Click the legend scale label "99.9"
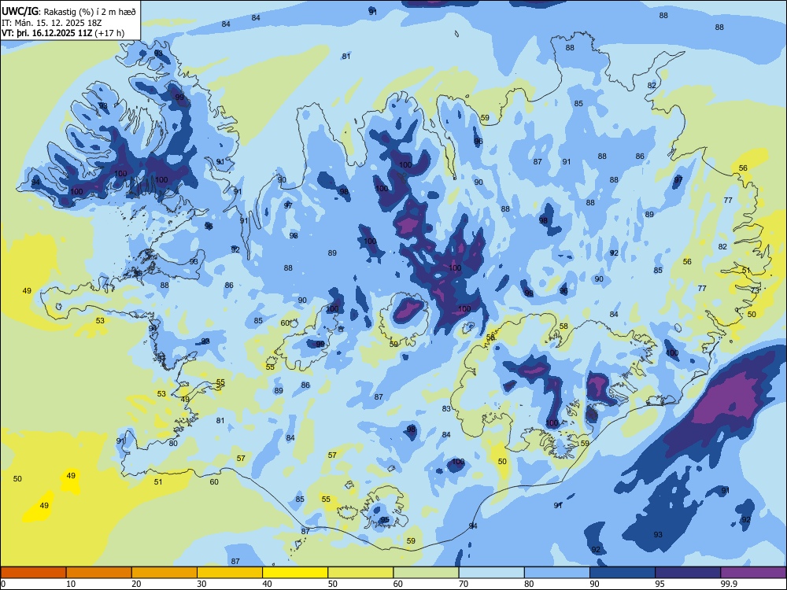Image resolution: width=787 pixels, height=590 pixels. pyautogui.click(x=729, y=584)
